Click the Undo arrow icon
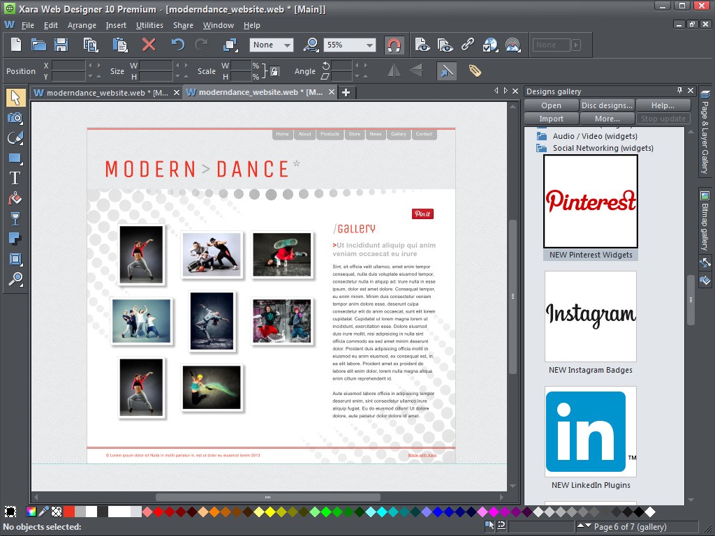715x536 pixels. [178, 45]
